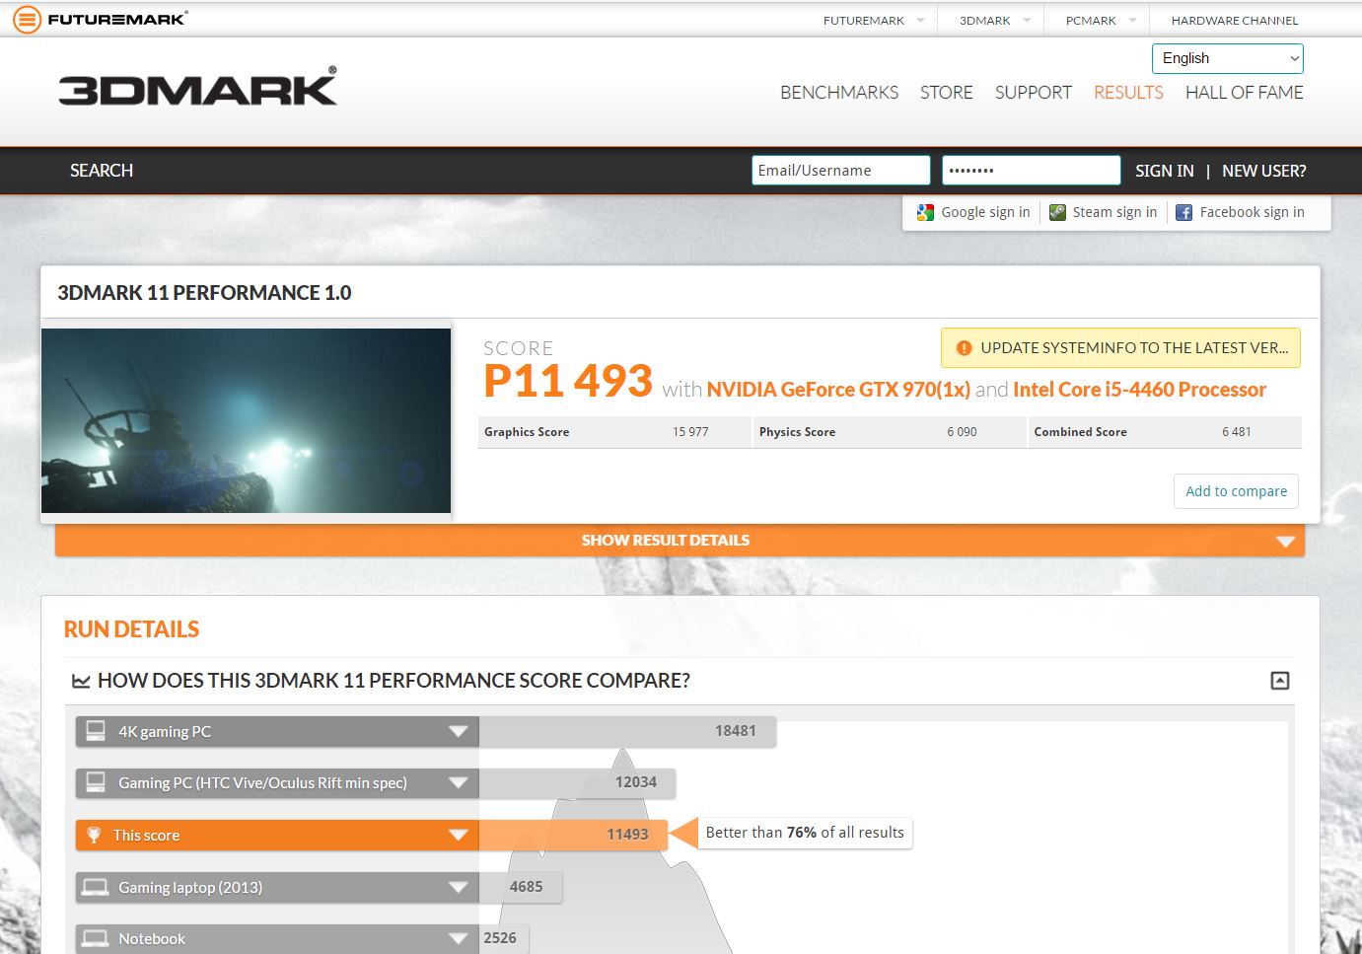Collapse the score comparison section
This screenshot has width=1362, height=954.
click(x=1280, y=681)
